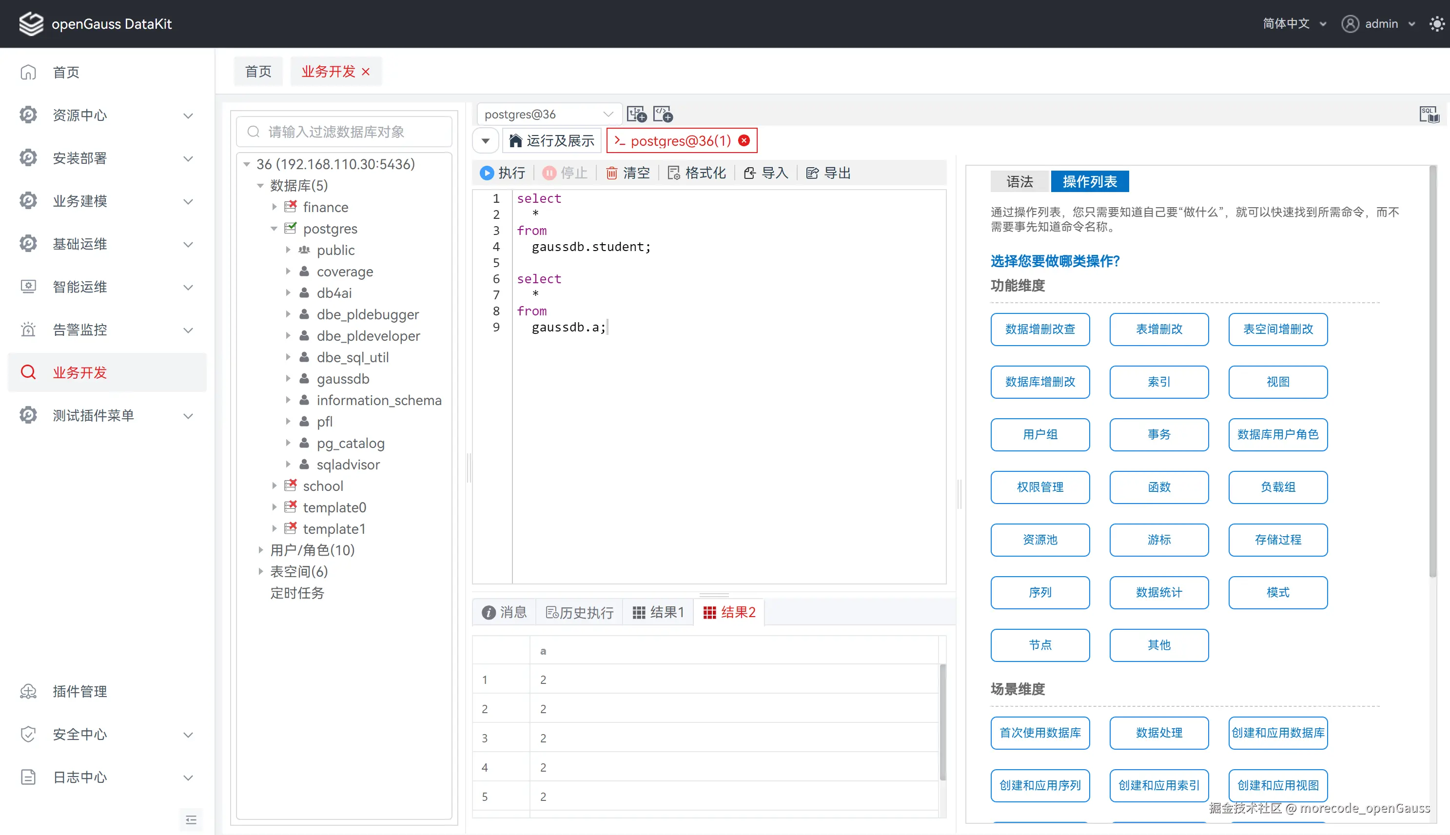Toggle the light/dark theme sun icon
The image size is (1450, 835).
click(1436, 23)
